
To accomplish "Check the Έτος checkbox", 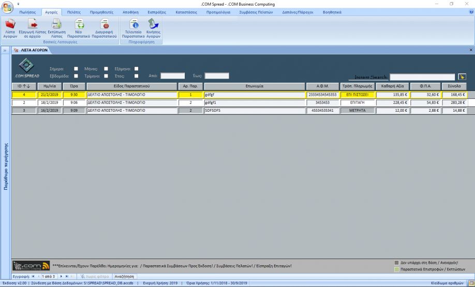I will tap(136, 76).
